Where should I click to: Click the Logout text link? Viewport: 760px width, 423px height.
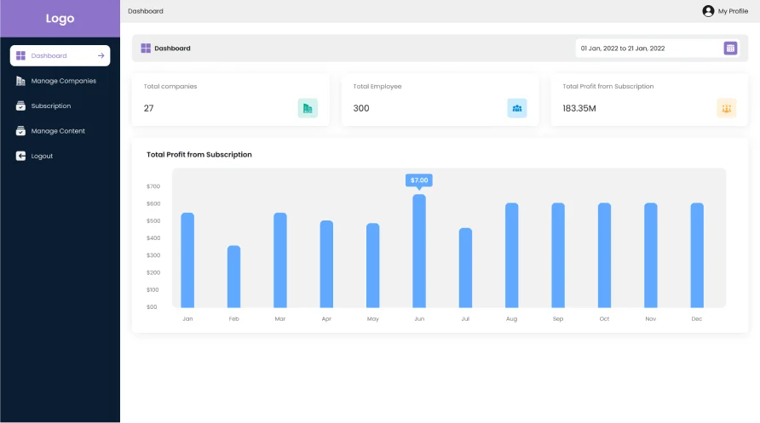[42, 156]
